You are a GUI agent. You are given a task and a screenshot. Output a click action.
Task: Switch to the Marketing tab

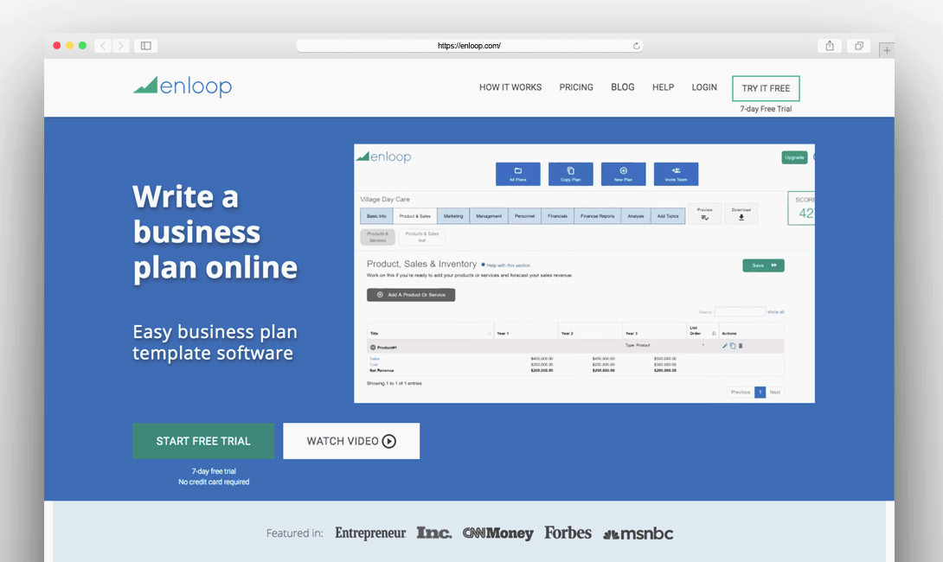pyautogui.click(x=453, y=216)
